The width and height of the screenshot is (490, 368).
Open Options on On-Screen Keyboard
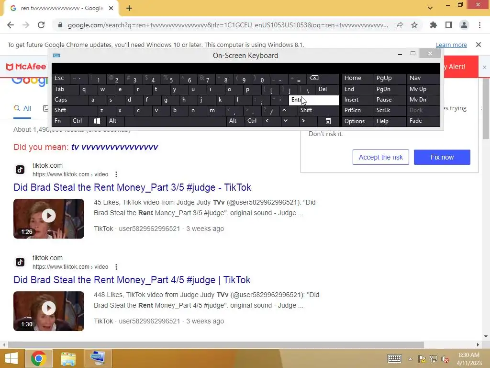357,121
